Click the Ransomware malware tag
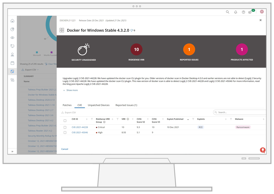 (x=243, y=127)
